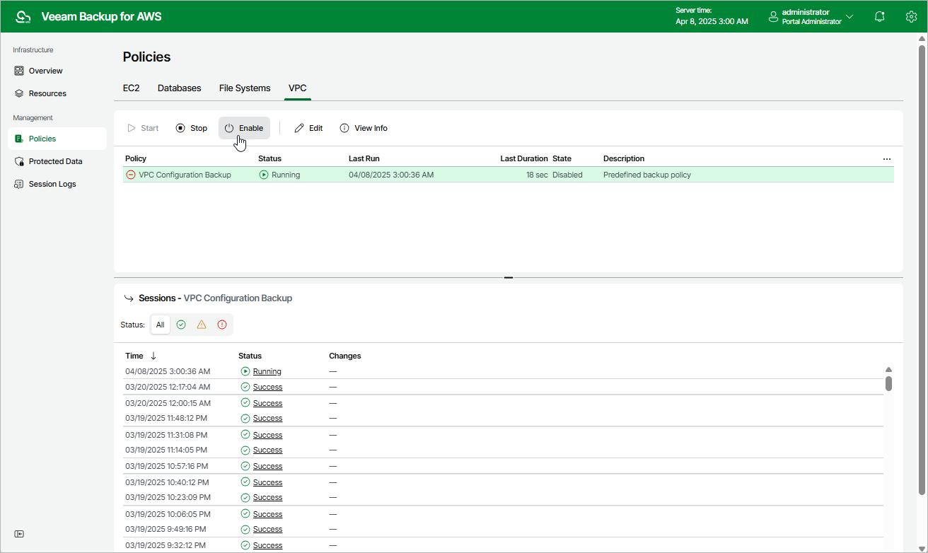Image resolution: width=928 pixels, height=553 pixels.
Task: Open the column chooser ellipsis menu
Action: [887, 159]
